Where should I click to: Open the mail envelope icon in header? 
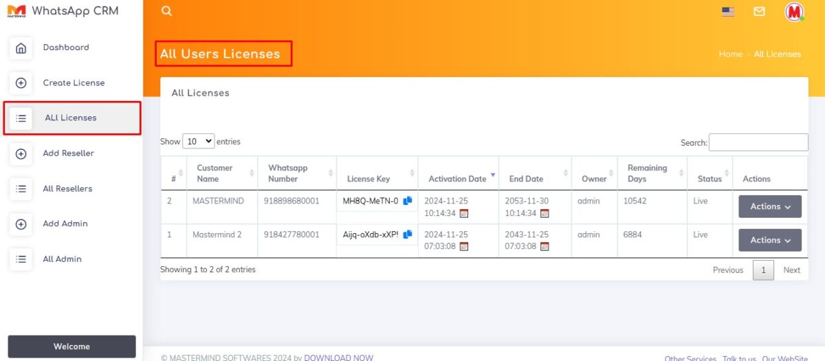(x=759, y=12)
